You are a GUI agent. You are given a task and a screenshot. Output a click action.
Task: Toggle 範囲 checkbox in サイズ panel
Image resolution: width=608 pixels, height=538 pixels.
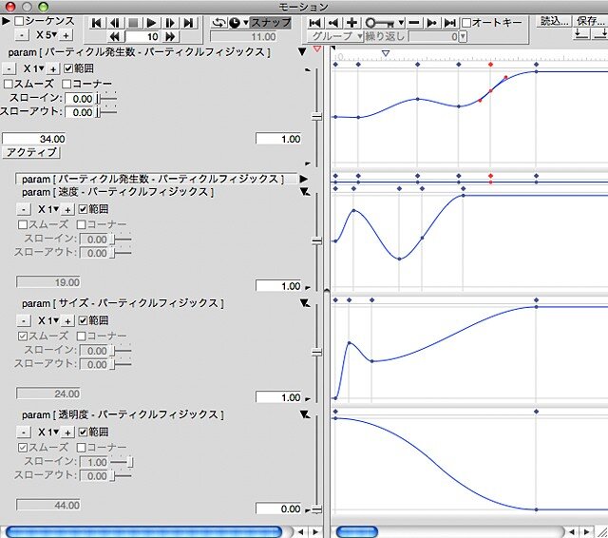coord(83,320)
